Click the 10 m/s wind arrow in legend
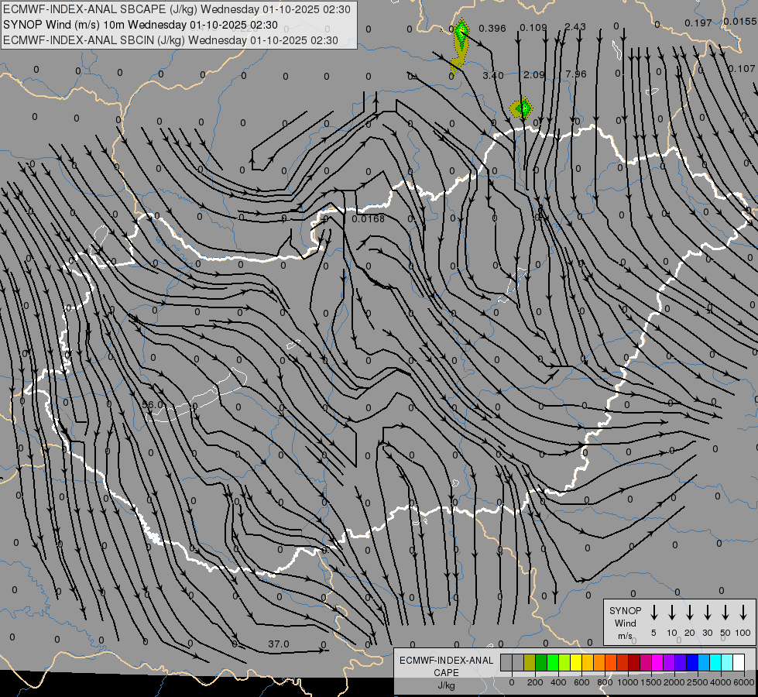Screen dimensions: 758x697 (672, 613)
